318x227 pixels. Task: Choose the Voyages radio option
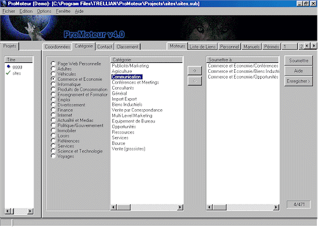point(53,156)
